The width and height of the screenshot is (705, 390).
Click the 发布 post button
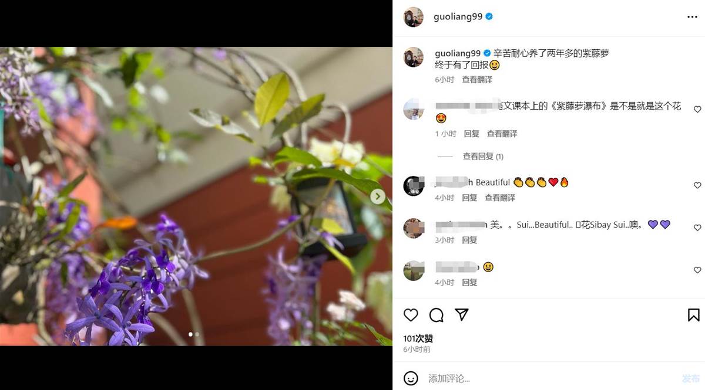click(x=691, y=378)
